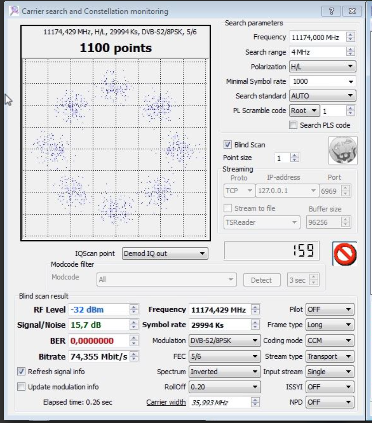Click the 3 sec detect time spinner
This screenshot has width=372, height=423.
[314, 280]
